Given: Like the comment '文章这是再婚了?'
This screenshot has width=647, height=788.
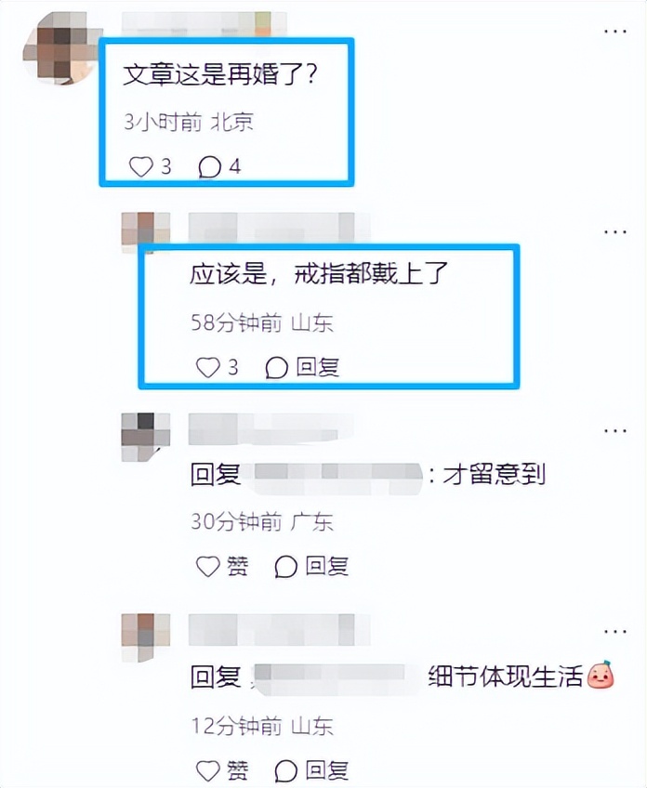Looking at the screenshot, I should (x=140, y=166).
